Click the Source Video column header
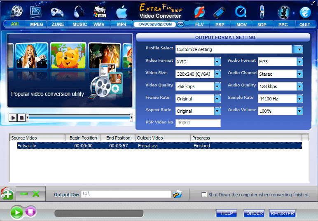Image resolution: width=318 pixels, height=221 pixels. pos(37,138)
